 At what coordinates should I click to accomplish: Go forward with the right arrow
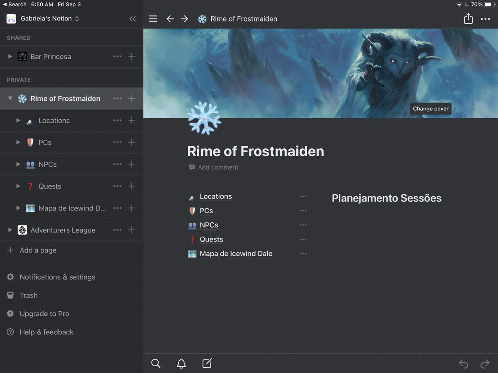(x=185, y=19)
